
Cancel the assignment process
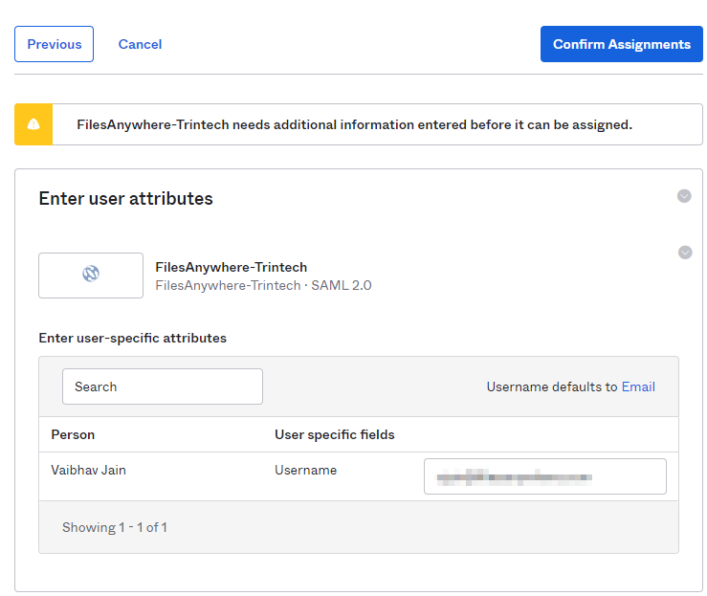tap(140, 44)
